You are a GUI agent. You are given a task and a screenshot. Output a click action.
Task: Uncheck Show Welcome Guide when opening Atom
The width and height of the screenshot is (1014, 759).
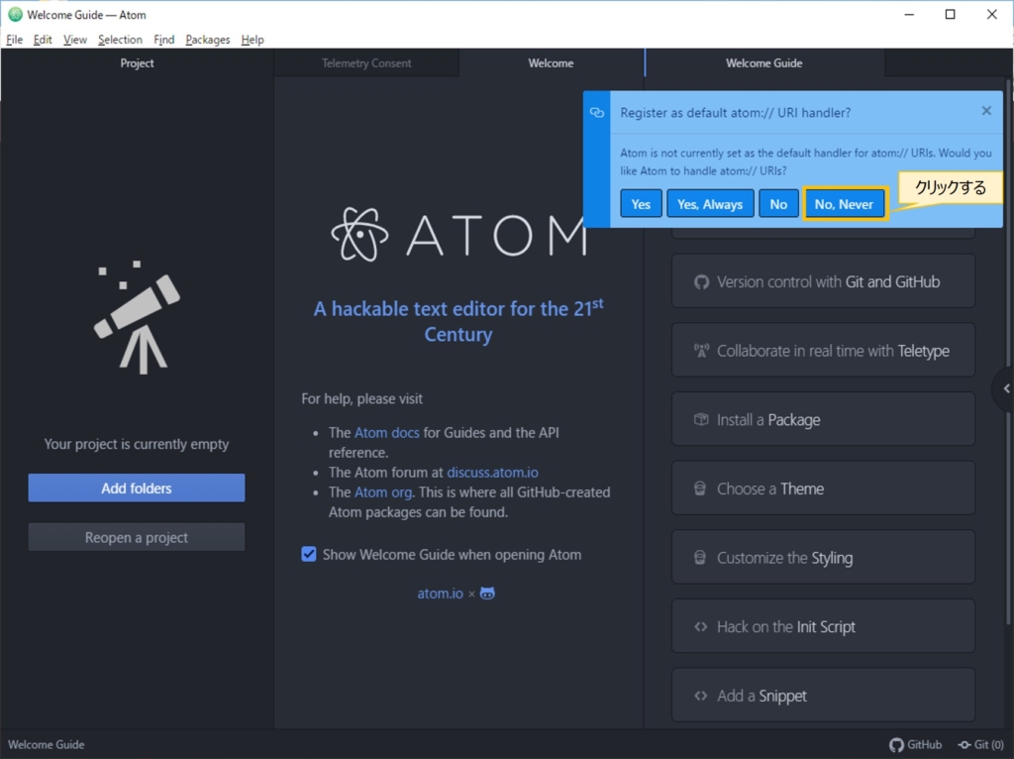pyautogui.click(x=309, y=555)
